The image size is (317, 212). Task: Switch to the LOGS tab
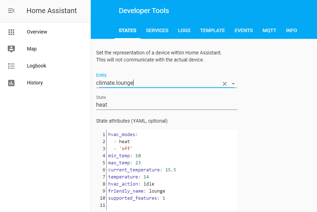pyautogui.click(x=184, y=30)
